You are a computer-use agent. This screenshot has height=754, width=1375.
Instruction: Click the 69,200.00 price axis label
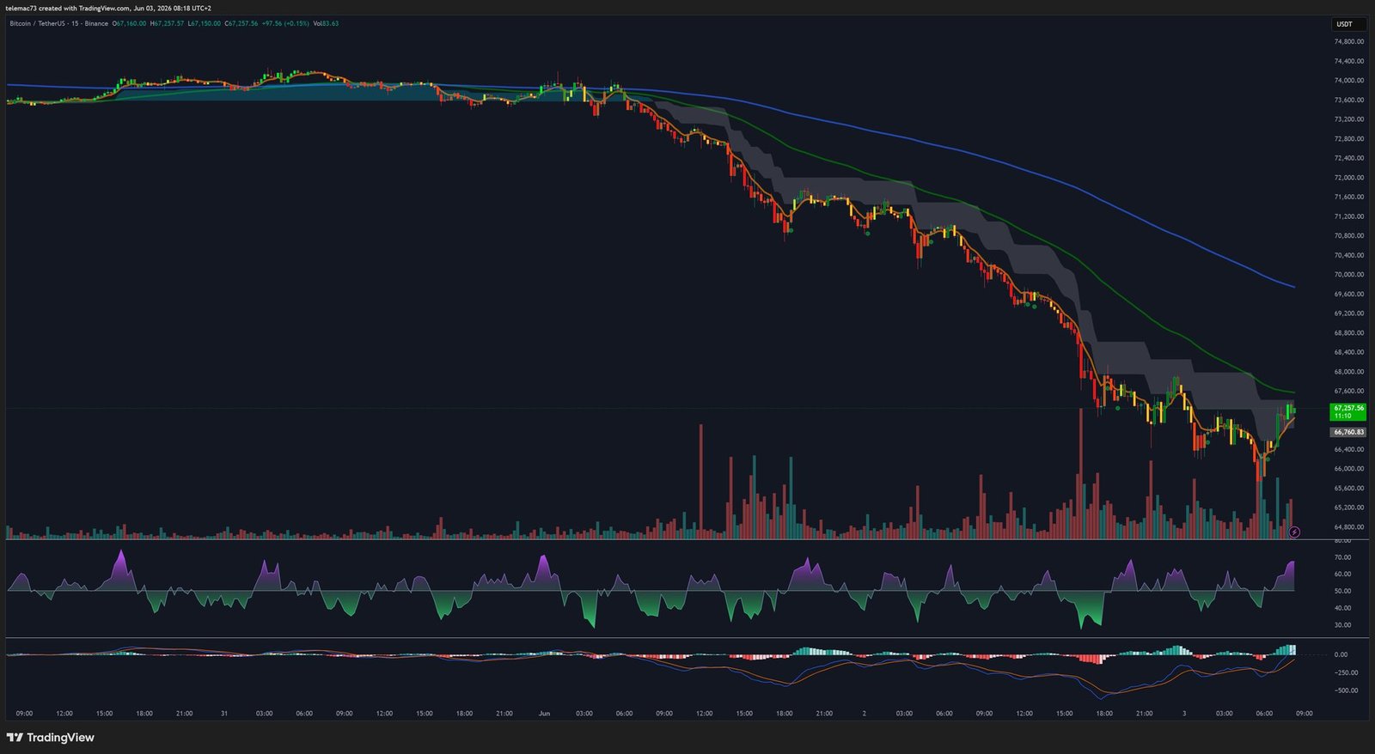[1348, 313]
